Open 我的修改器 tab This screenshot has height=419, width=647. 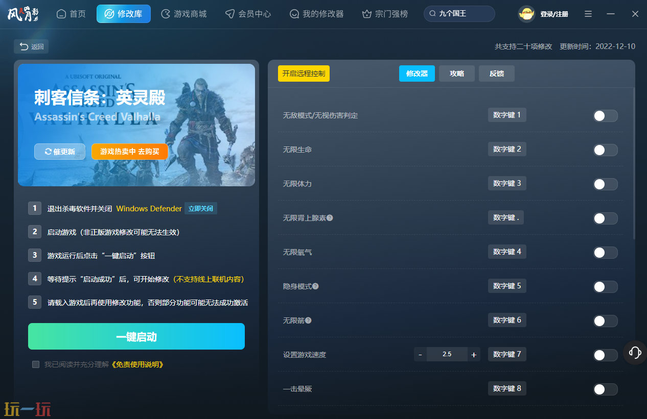coord(316,14)
